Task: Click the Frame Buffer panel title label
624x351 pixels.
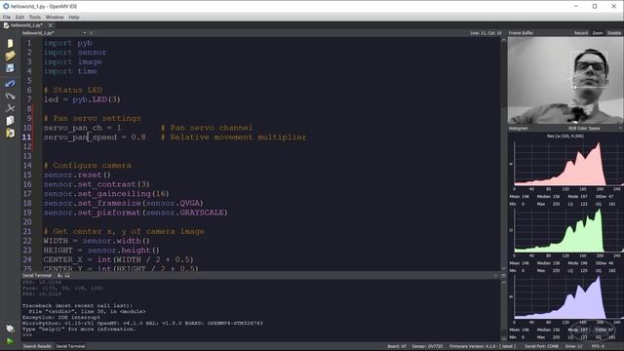Action: tap(521, 33)
